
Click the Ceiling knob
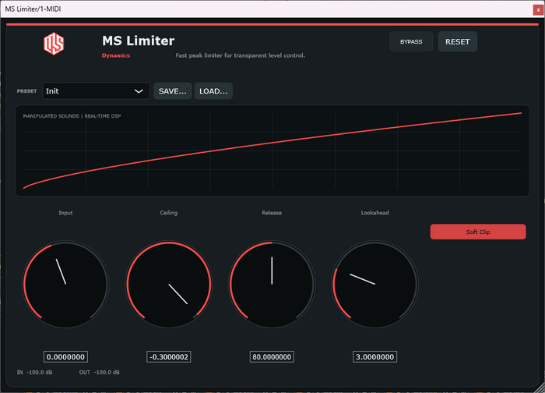pos(169,285)
